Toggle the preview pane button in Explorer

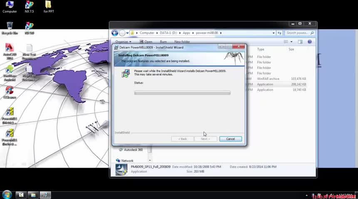(300, 41)
